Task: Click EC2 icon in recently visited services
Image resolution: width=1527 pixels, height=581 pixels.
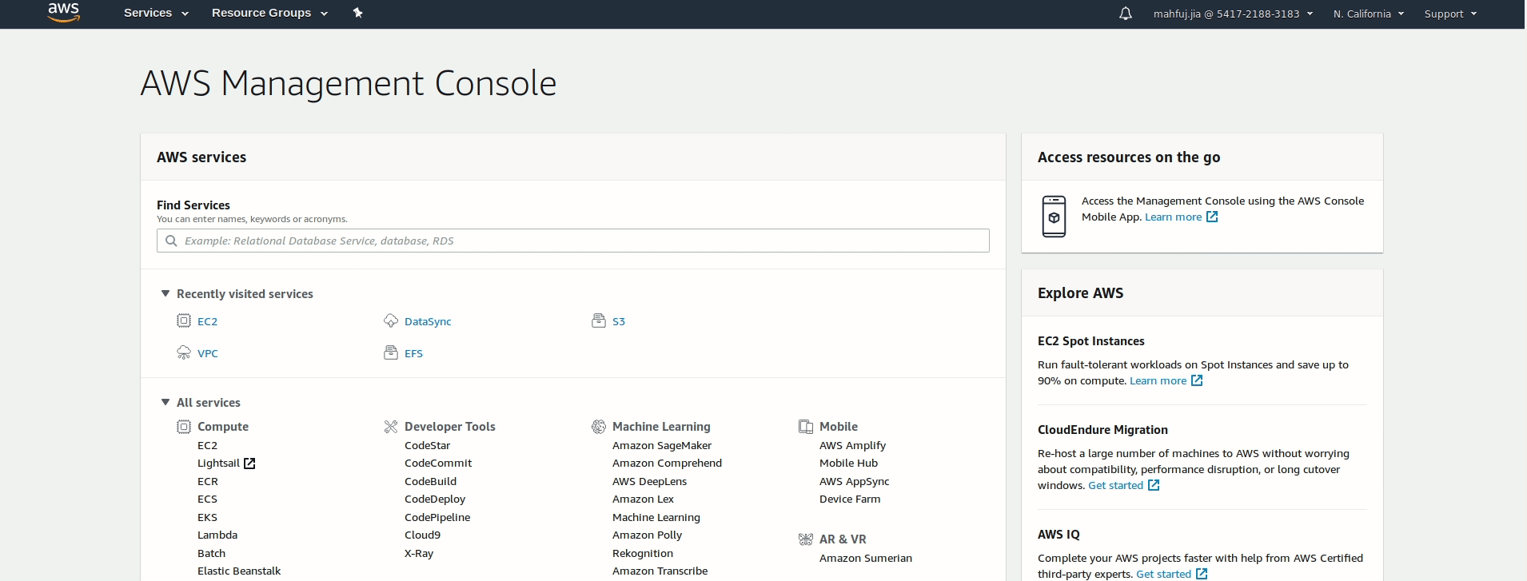Action: click(x=184, y=320)
